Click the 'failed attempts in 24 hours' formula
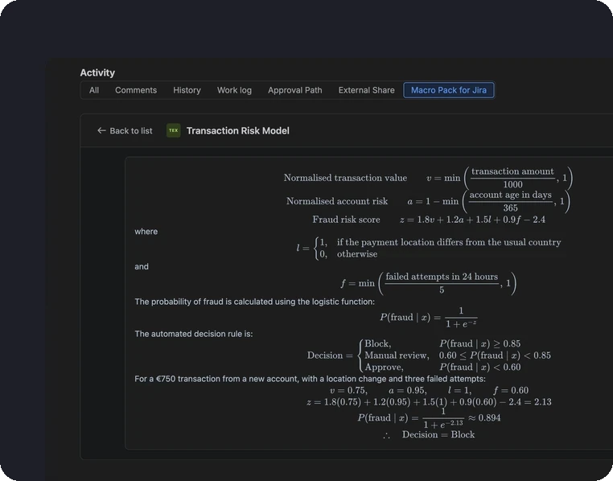 (x=429, y=283)
